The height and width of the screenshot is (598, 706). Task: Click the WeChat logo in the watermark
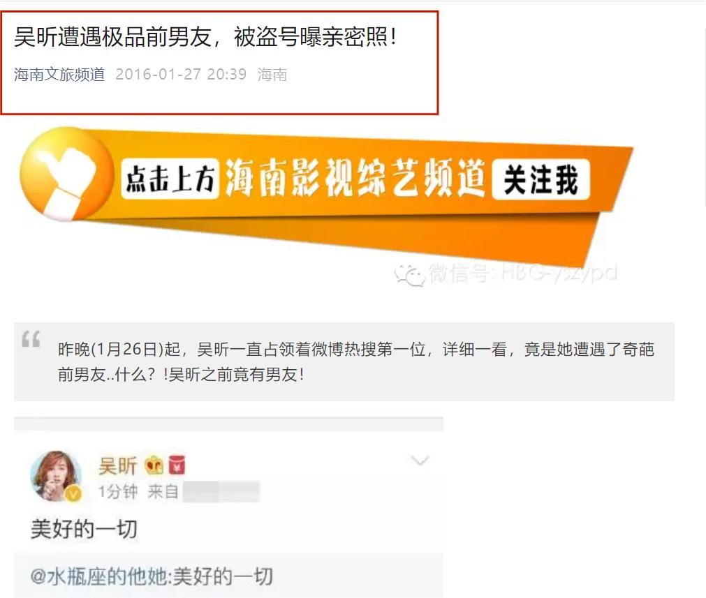[410, 274]
